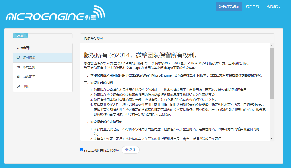
Task: Click the copyright icon beside 许可协议
Action: [18, 58]
